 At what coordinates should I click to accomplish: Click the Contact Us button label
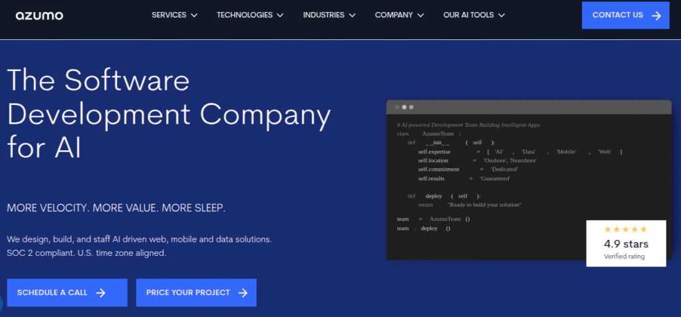(x=617, y=15)
